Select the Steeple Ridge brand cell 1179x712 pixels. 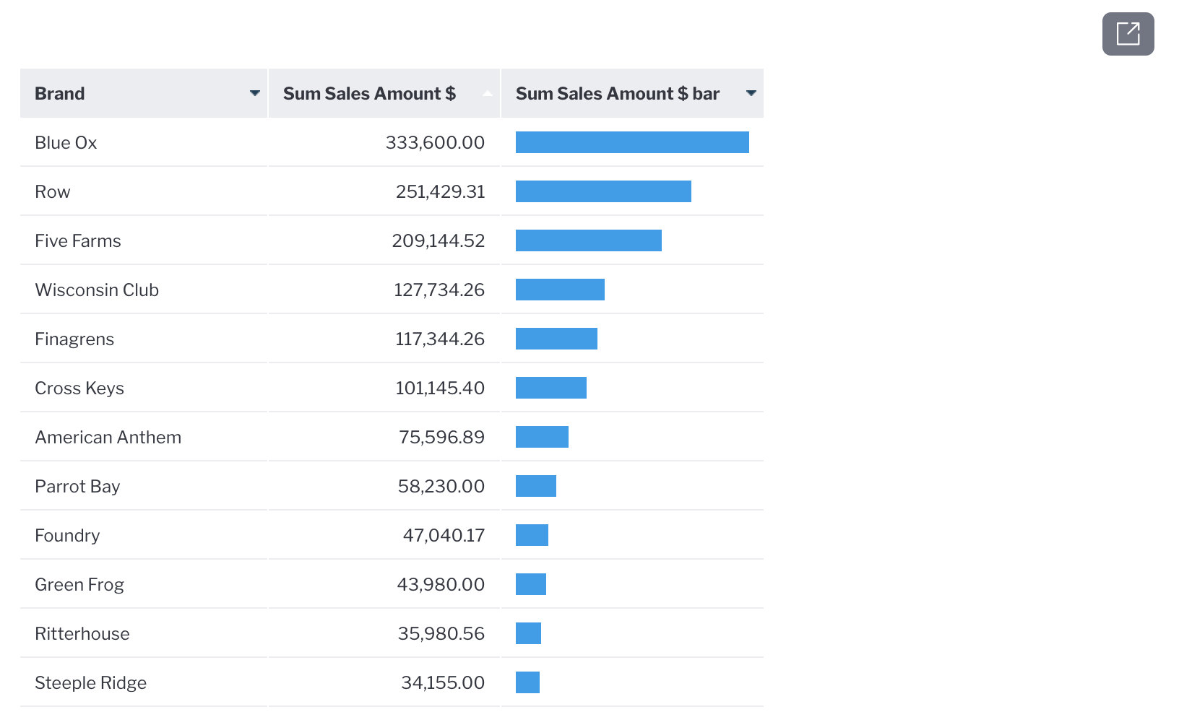[x=144, y=682]
